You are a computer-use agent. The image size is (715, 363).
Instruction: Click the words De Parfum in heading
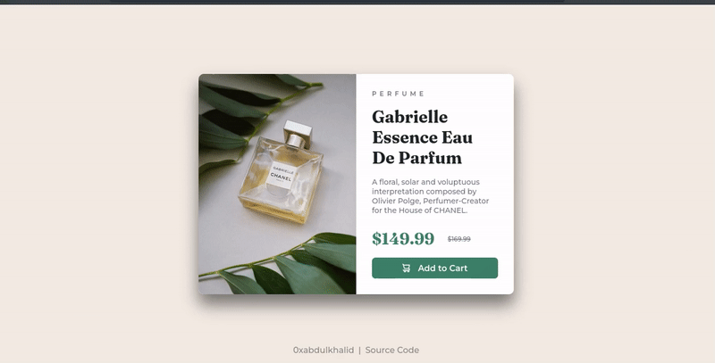(417, 158)
